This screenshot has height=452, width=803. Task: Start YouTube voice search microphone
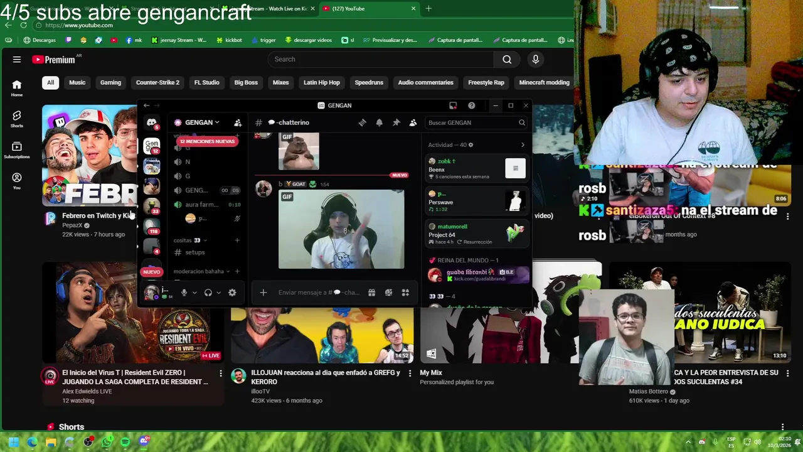pos(535,59)
